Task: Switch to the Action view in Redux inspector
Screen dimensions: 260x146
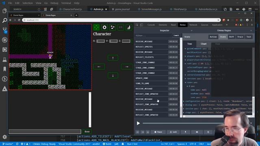Action: click(x=213, y=37)
